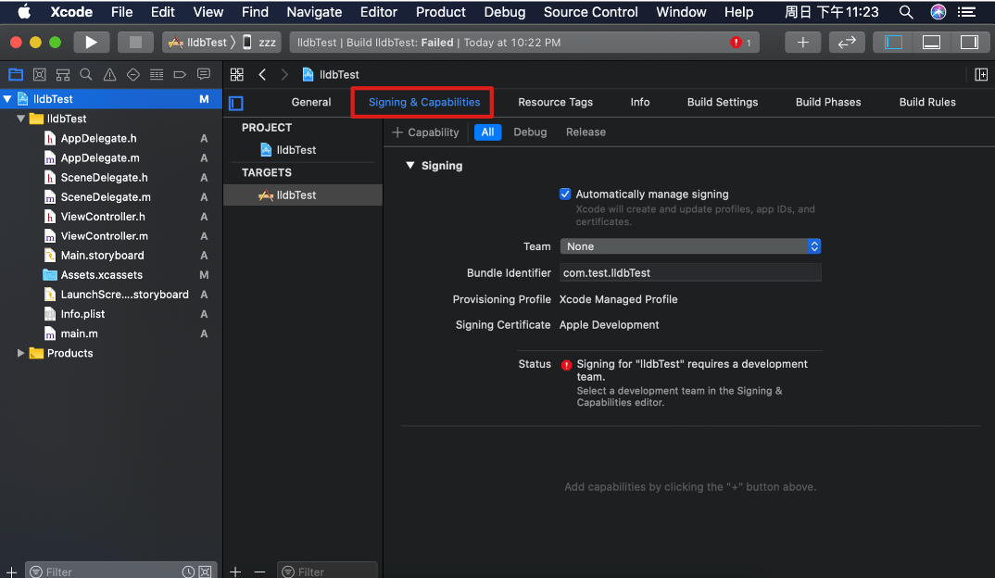The width and height of the screenshot is (995, 578).
Task: Open the Test navigator diamond icon
Action: pyautogui.click(x=133, y=75)
